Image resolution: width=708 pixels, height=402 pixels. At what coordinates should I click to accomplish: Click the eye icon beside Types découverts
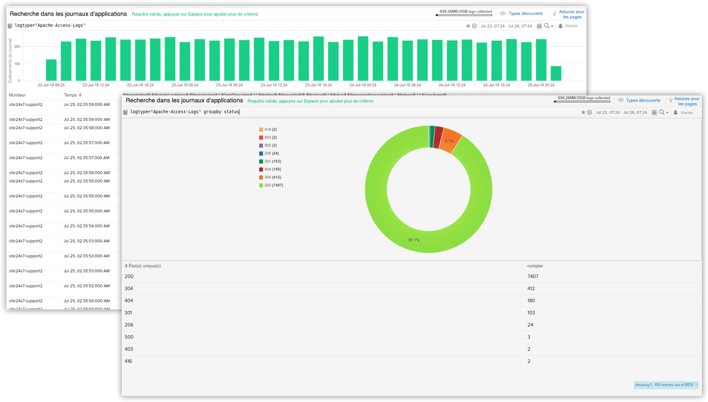621,100
